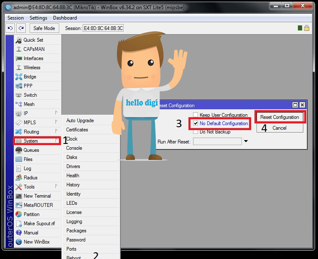Viewport: 318px width, 259px height.
Task: Click the IP 255 icon
Action: [19, 113]
